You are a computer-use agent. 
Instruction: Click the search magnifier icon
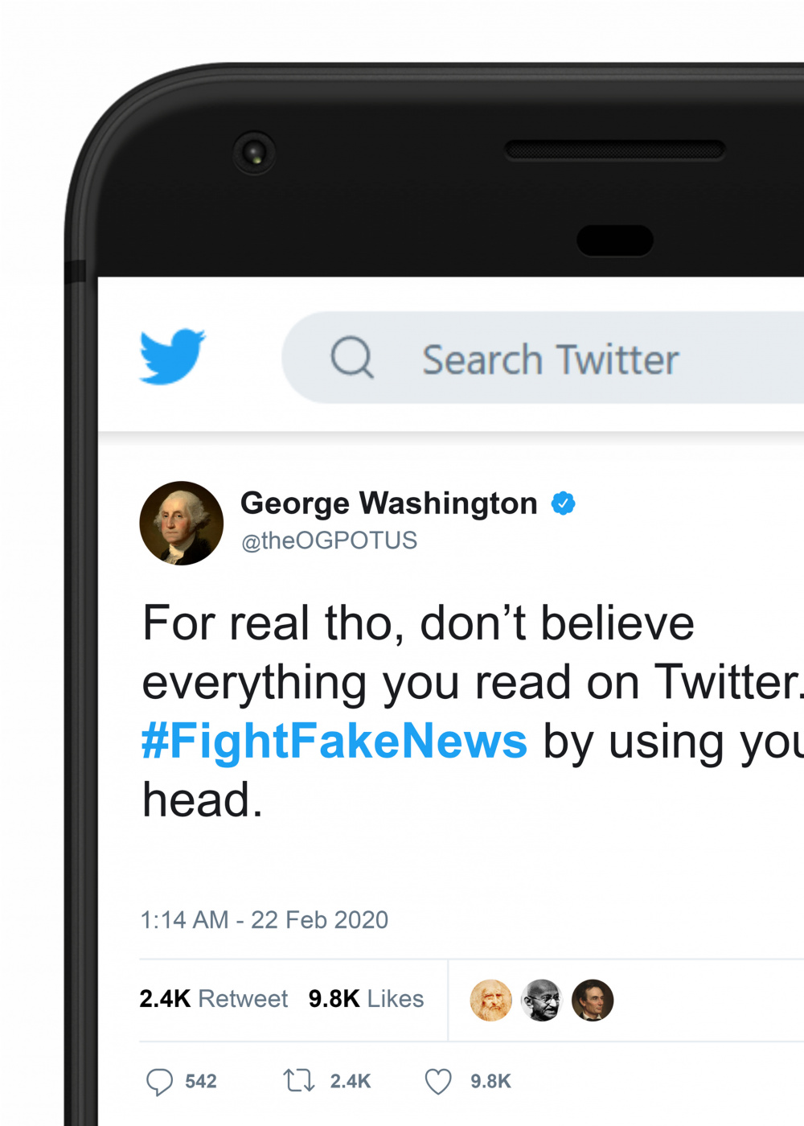[x=352, y=357]
